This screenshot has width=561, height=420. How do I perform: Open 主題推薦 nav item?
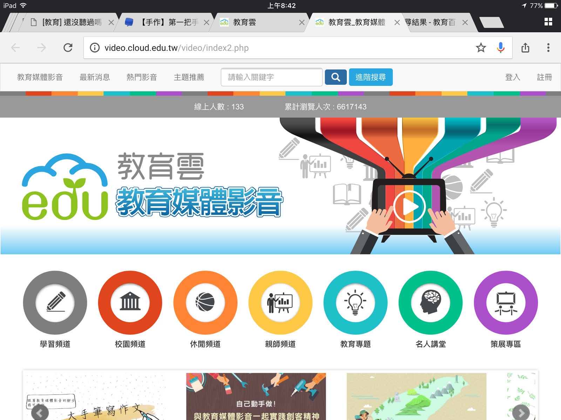189,77
